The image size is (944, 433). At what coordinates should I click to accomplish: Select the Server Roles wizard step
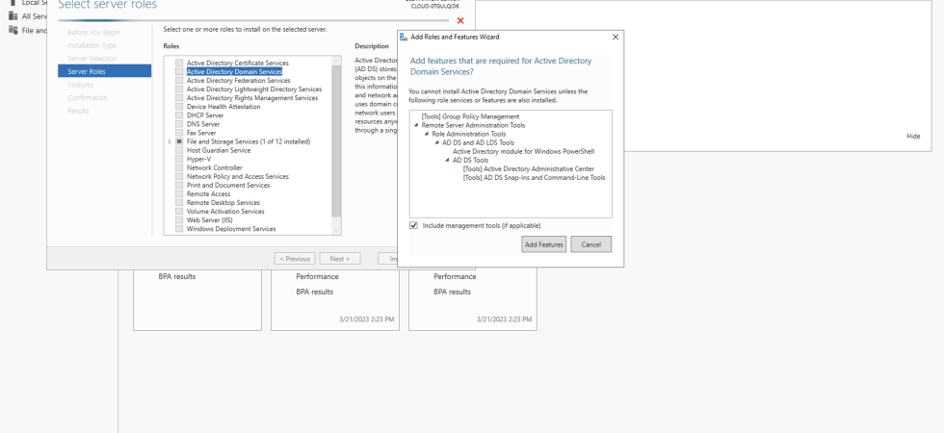(x=104, y=71)
